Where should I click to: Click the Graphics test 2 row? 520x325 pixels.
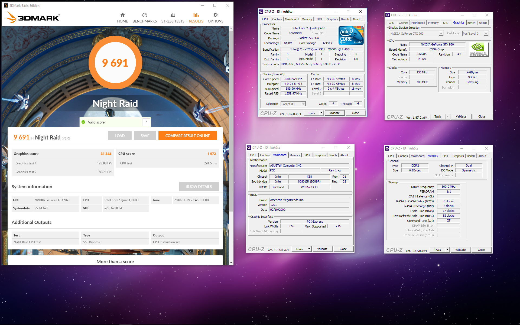point(63,172)
